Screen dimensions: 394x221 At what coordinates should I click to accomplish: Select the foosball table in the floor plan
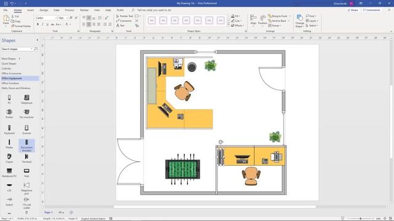[183, 169]
